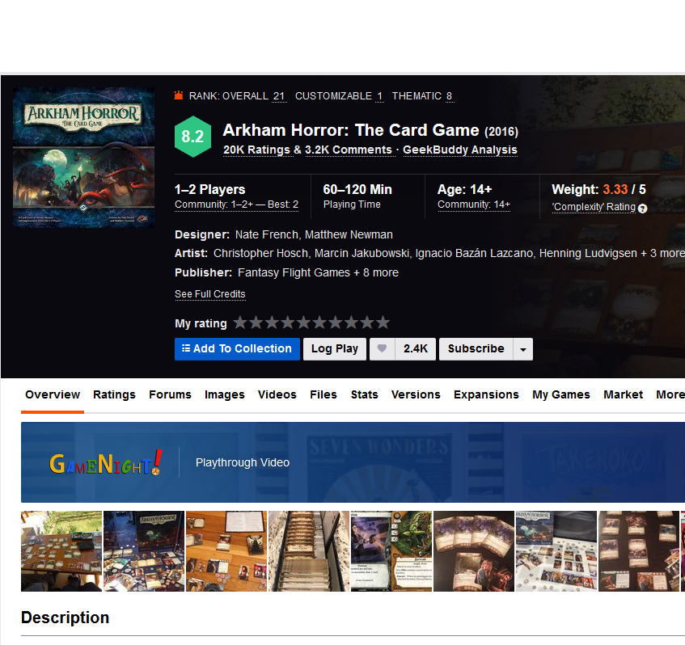Open artist Marcin Jakubowski's page
This screenshot has width=685, height=645.
coord(362,253)
